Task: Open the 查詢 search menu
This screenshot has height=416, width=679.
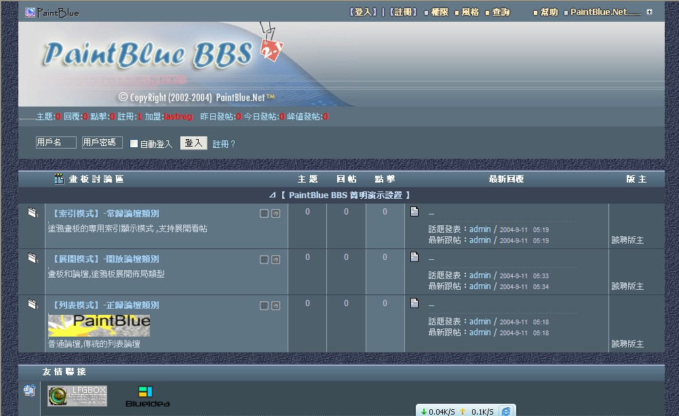Action: 501,12
